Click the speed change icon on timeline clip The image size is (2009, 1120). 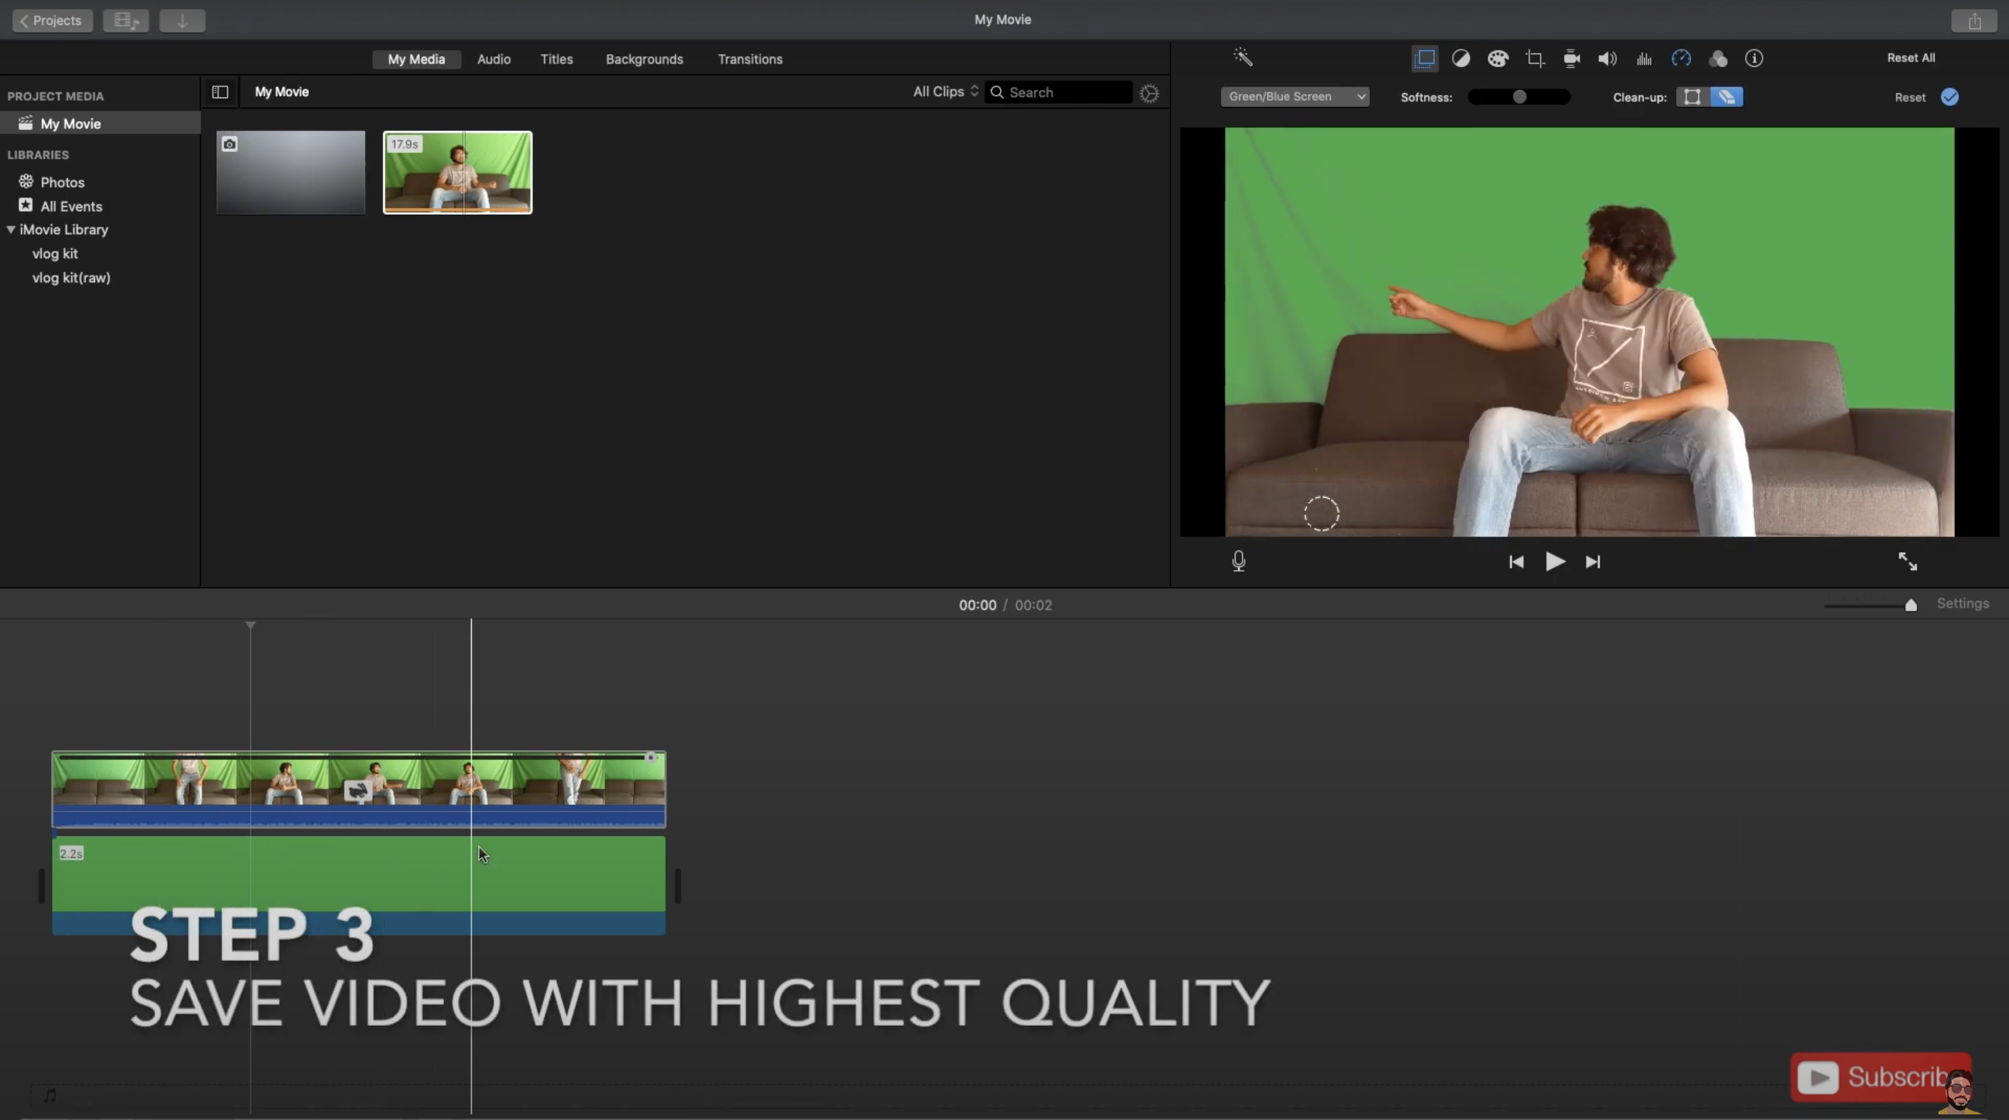(357, 791)
